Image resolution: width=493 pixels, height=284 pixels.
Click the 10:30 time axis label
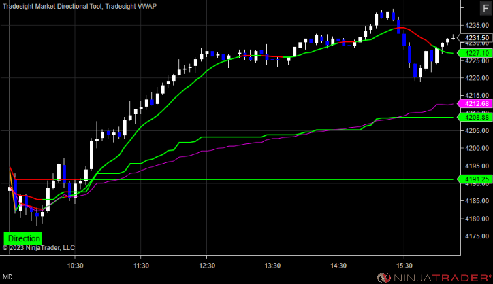pyautogui.click(x=76, y=266)
